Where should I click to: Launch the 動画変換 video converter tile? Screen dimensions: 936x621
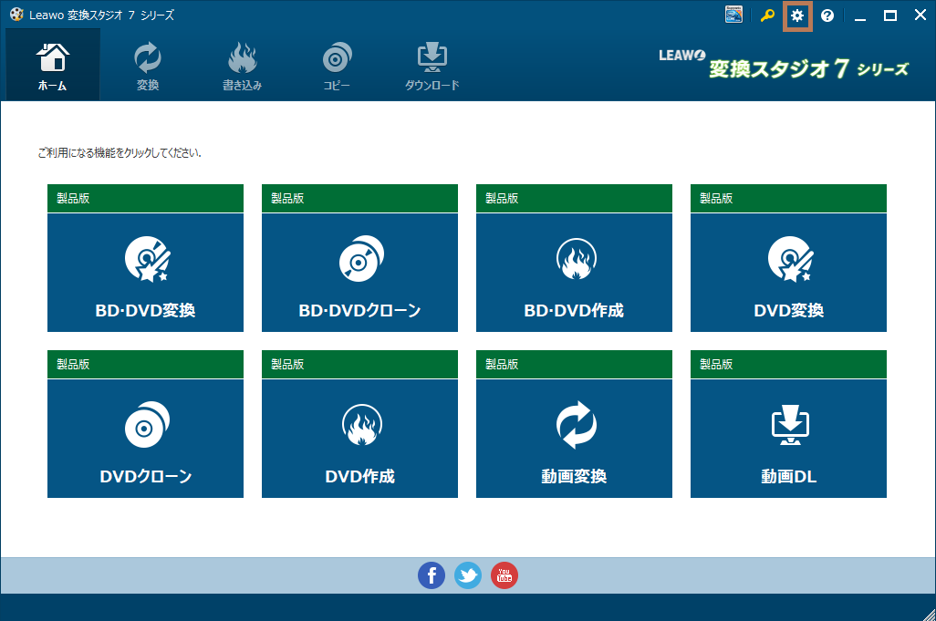(x=574, y=438)
